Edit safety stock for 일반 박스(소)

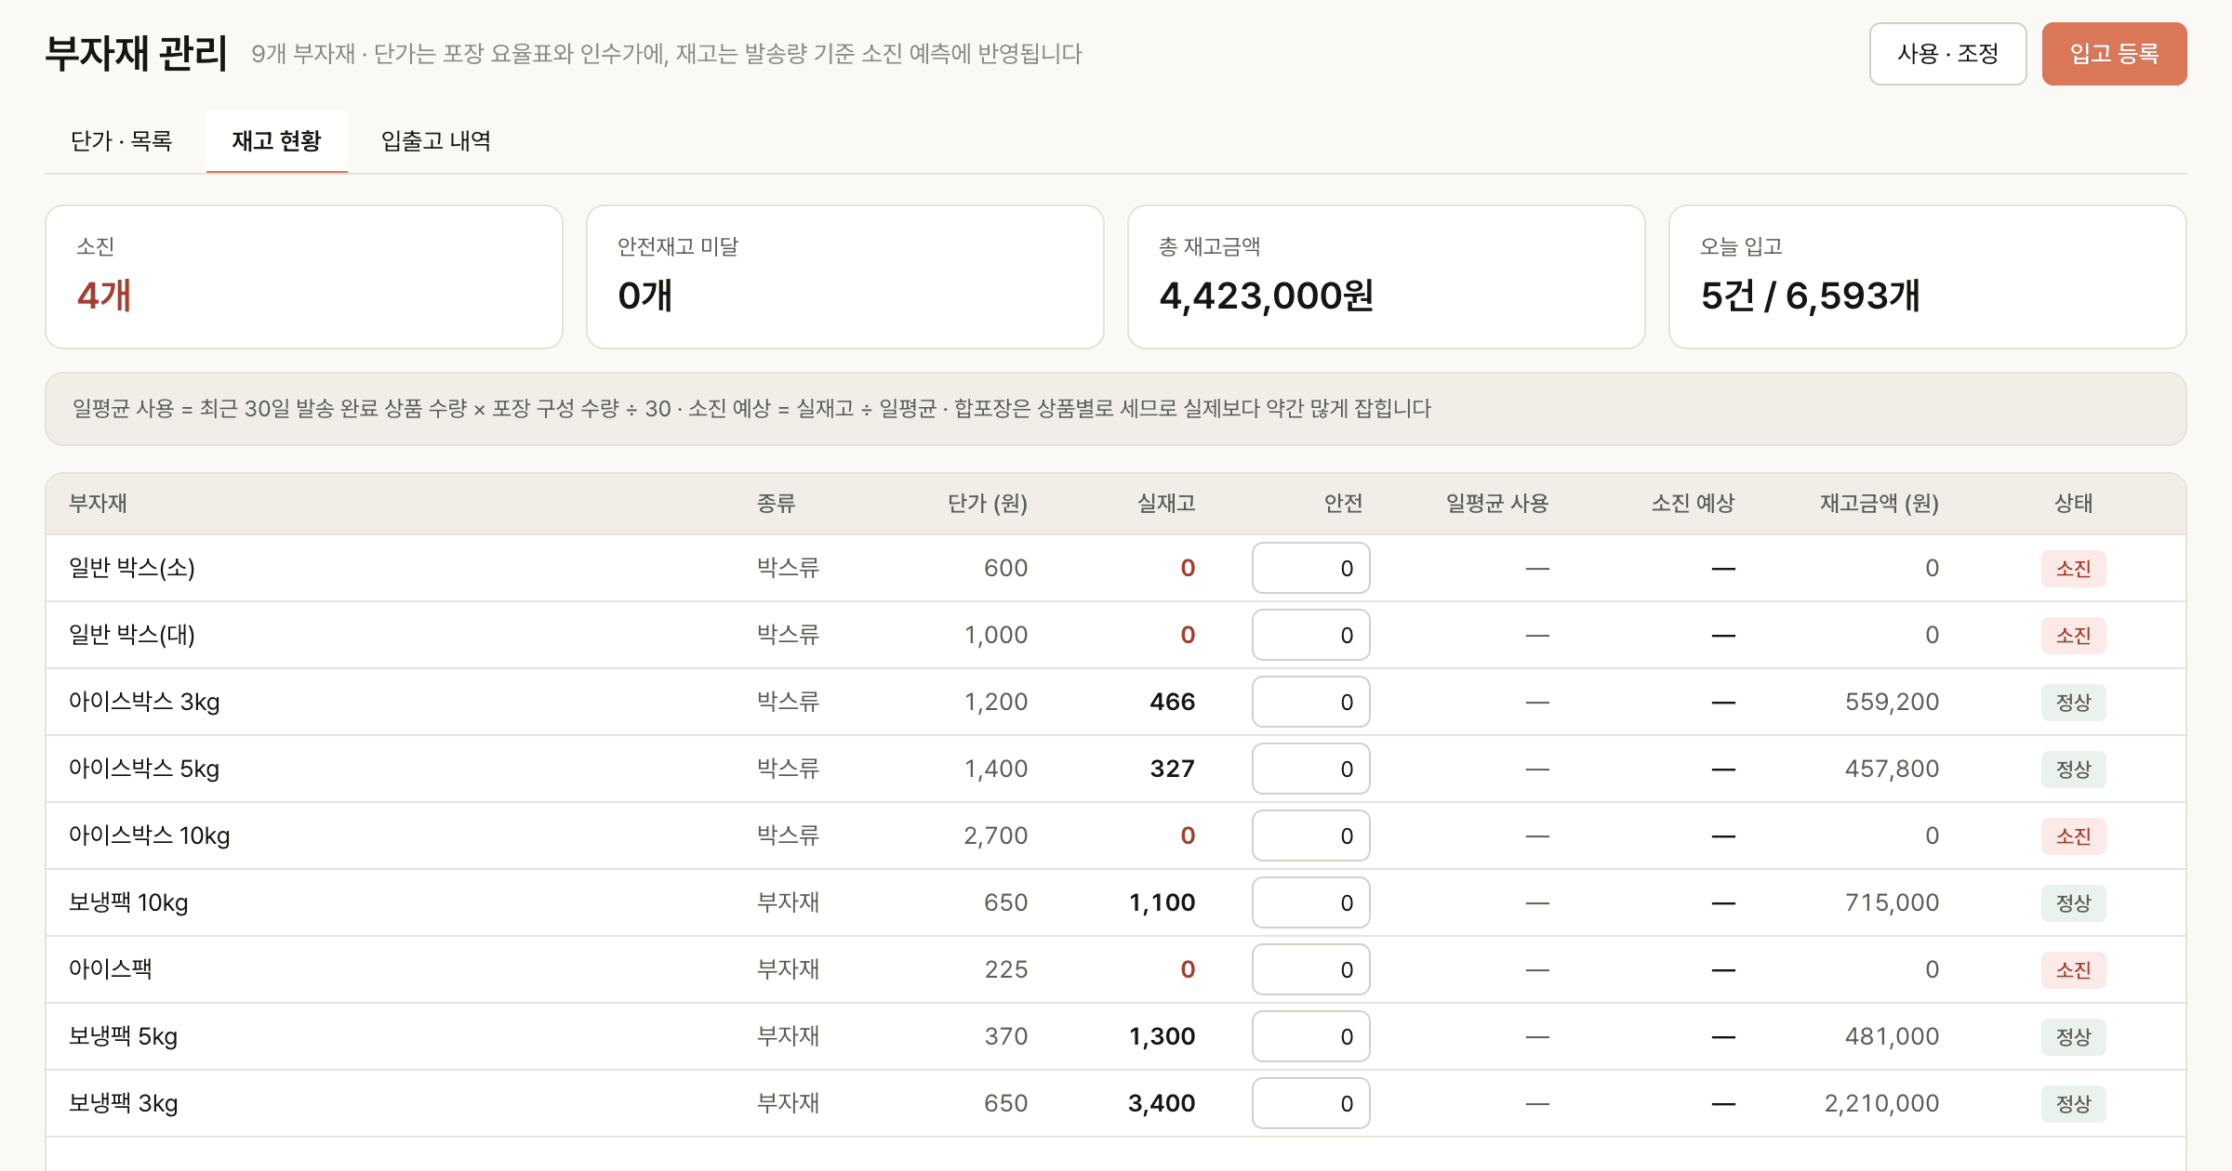tap(1310, 568)
